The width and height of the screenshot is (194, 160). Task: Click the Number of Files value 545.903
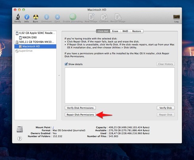113,136
